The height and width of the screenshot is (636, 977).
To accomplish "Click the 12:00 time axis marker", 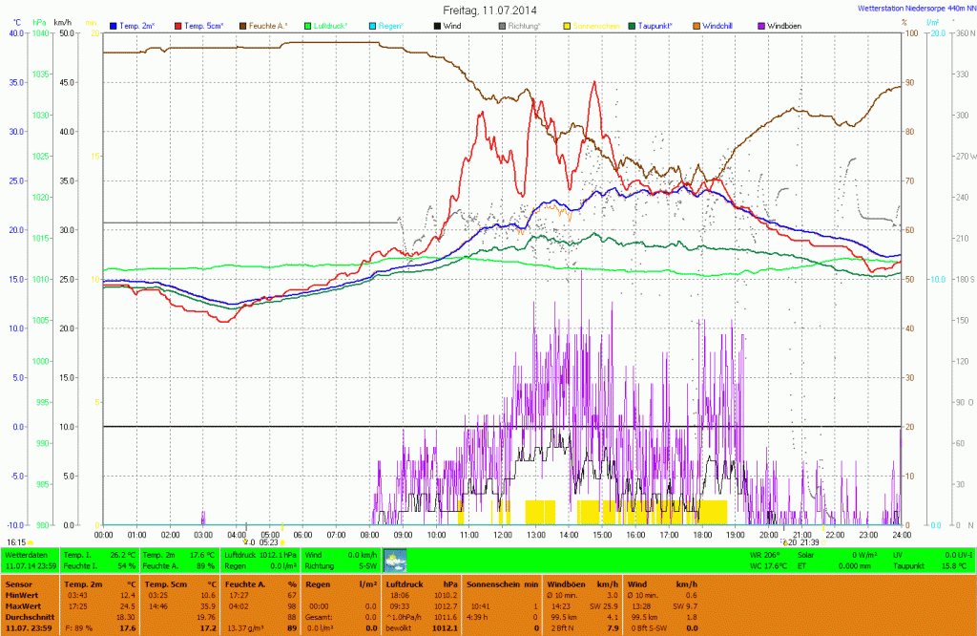I will (503, 535).
